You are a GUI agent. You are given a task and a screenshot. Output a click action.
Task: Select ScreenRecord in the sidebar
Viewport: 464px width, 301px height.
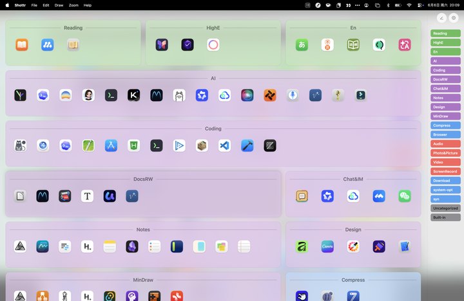click(x=445, y=171)
